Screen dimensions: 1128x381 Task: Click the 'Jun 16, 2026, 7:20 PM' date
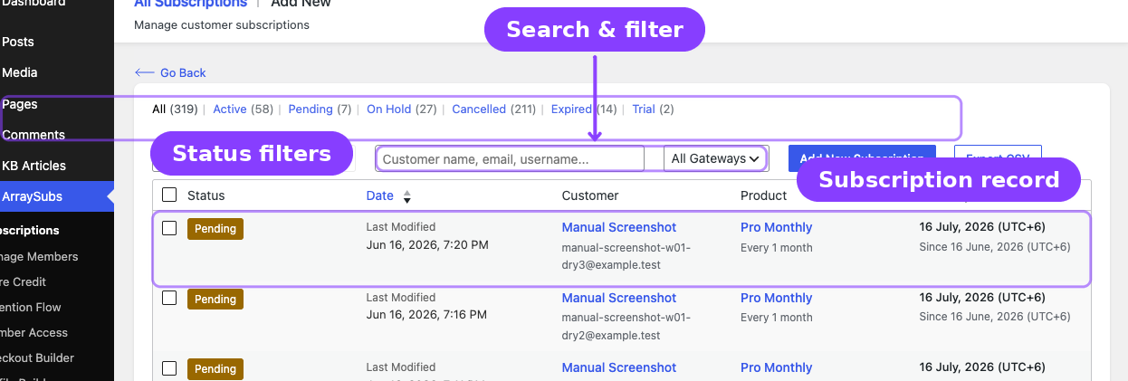click(x=427, y=244)
